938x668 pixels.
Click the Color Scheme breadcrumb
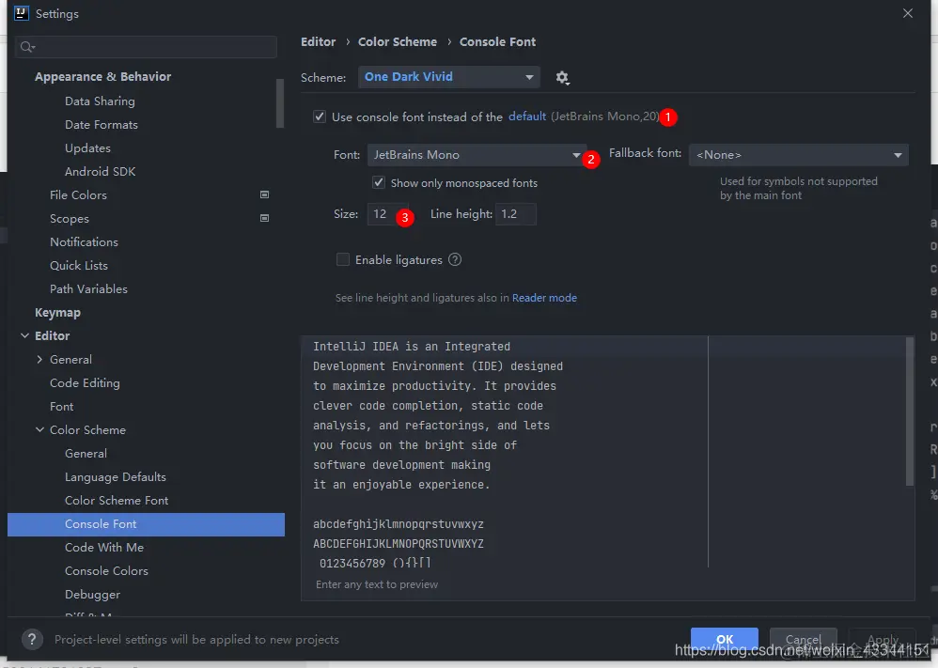(x=398, y=42)
